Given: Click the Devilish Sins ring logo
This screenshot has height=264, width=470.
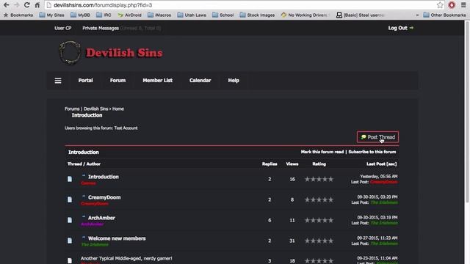Looking at the screenshot, I should click(x=70, y=53).
